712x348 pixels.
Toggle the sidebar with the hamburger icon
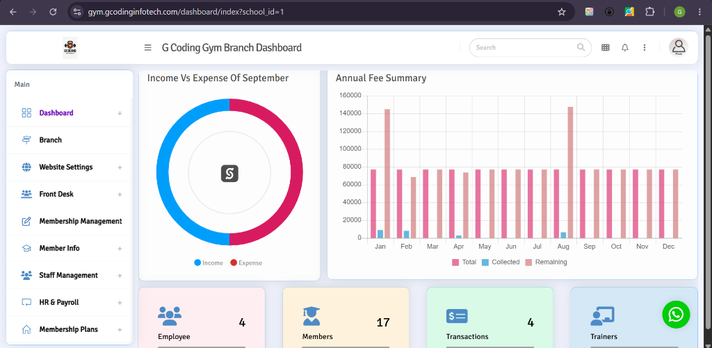[x=147, y=48]
